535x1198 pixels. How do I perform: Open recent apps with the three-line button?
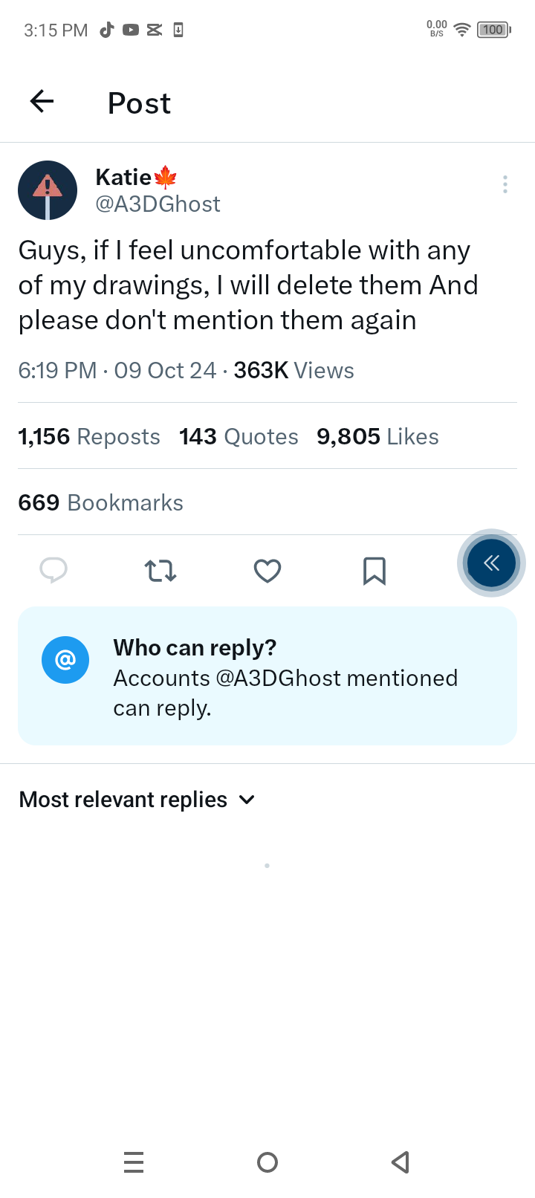134,1162
